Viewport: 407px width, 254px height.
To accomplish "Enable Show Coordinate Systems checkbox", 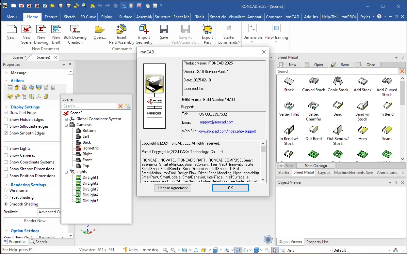I will [6, 162].
